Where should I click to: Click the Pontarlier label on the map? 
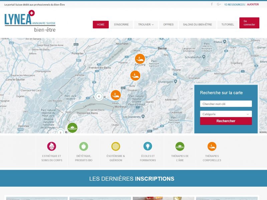[x=77, y=53]
